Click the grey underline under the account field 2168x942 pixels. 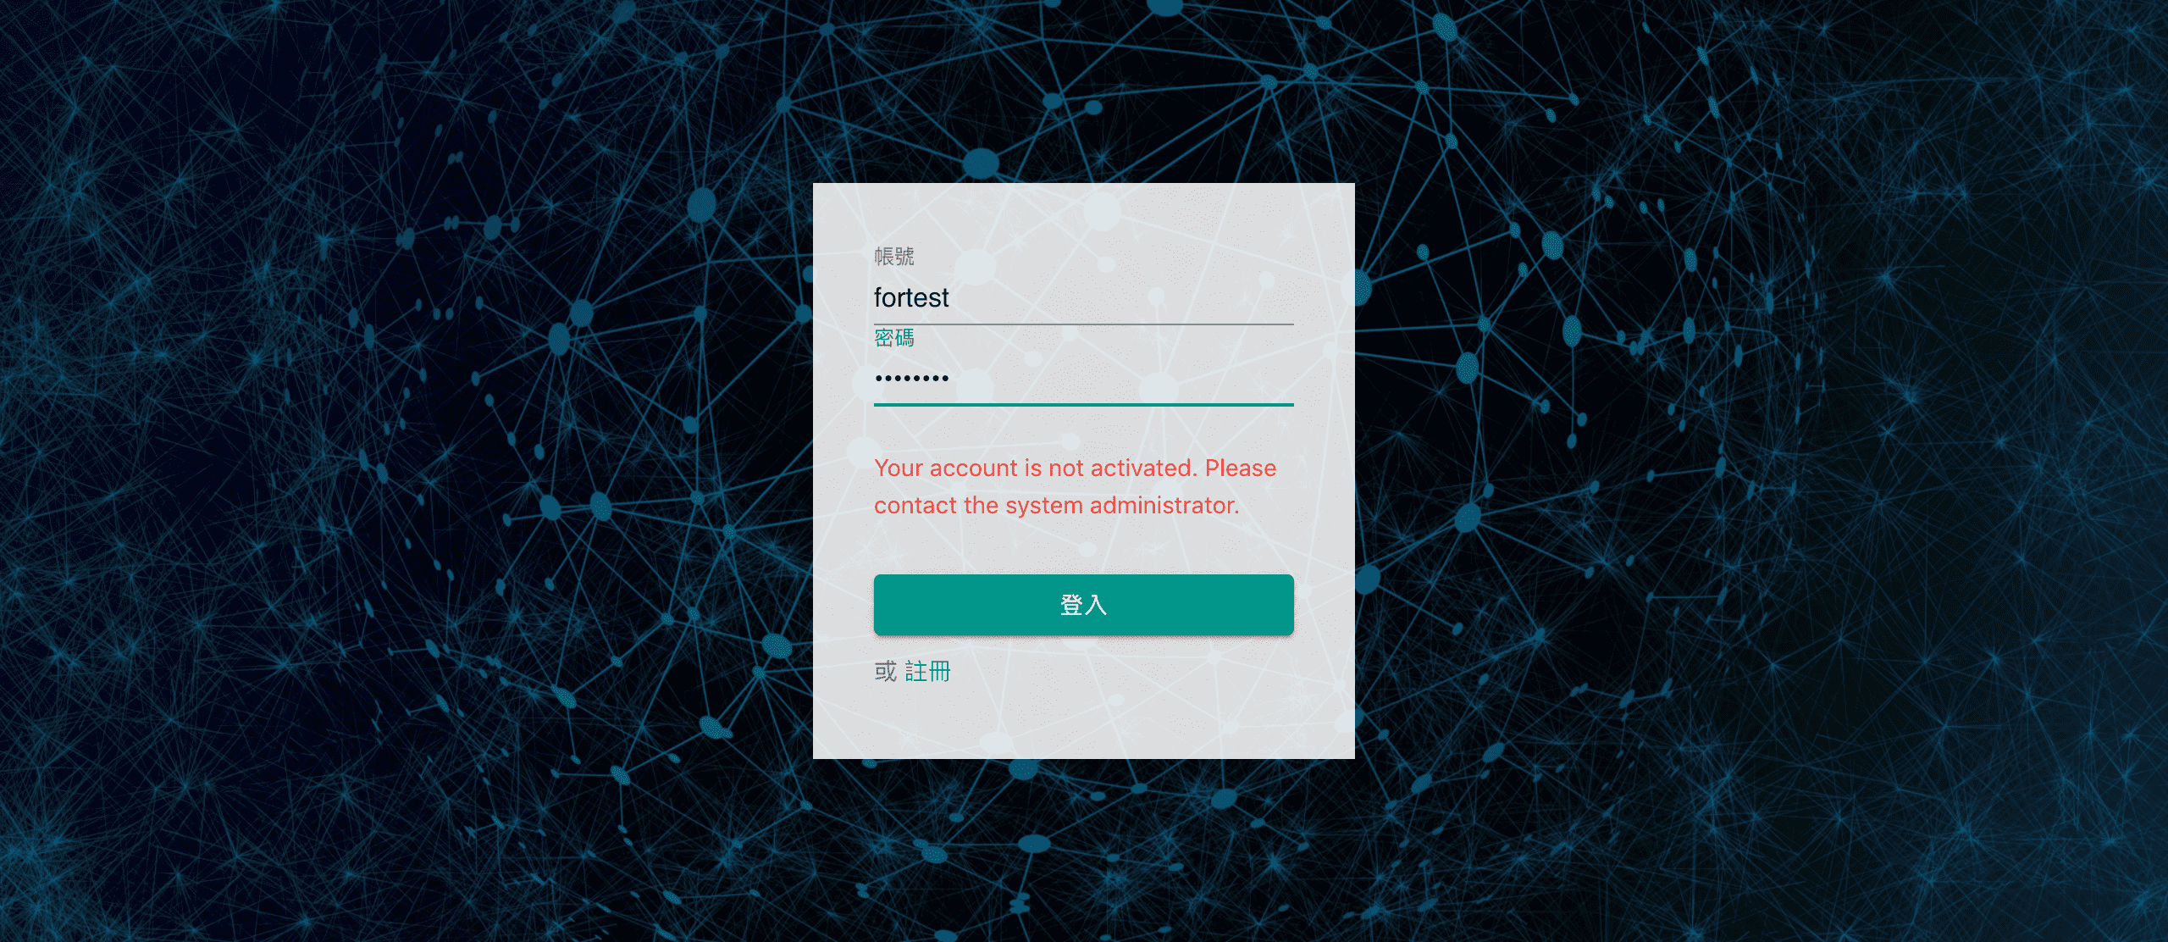[1083, 324]
